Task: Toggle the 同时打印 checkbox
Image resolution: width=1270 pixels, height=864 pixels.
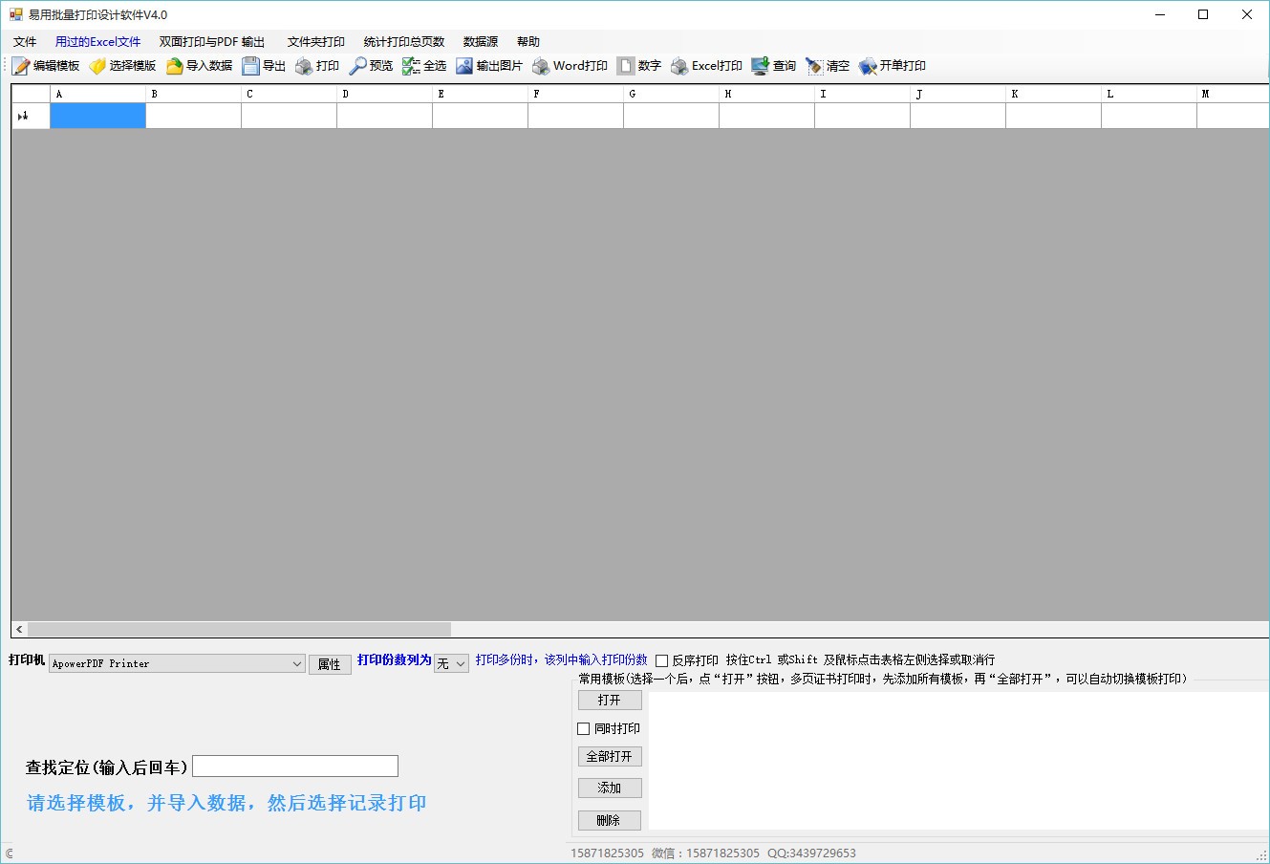Action: click(x=584, y=728)
